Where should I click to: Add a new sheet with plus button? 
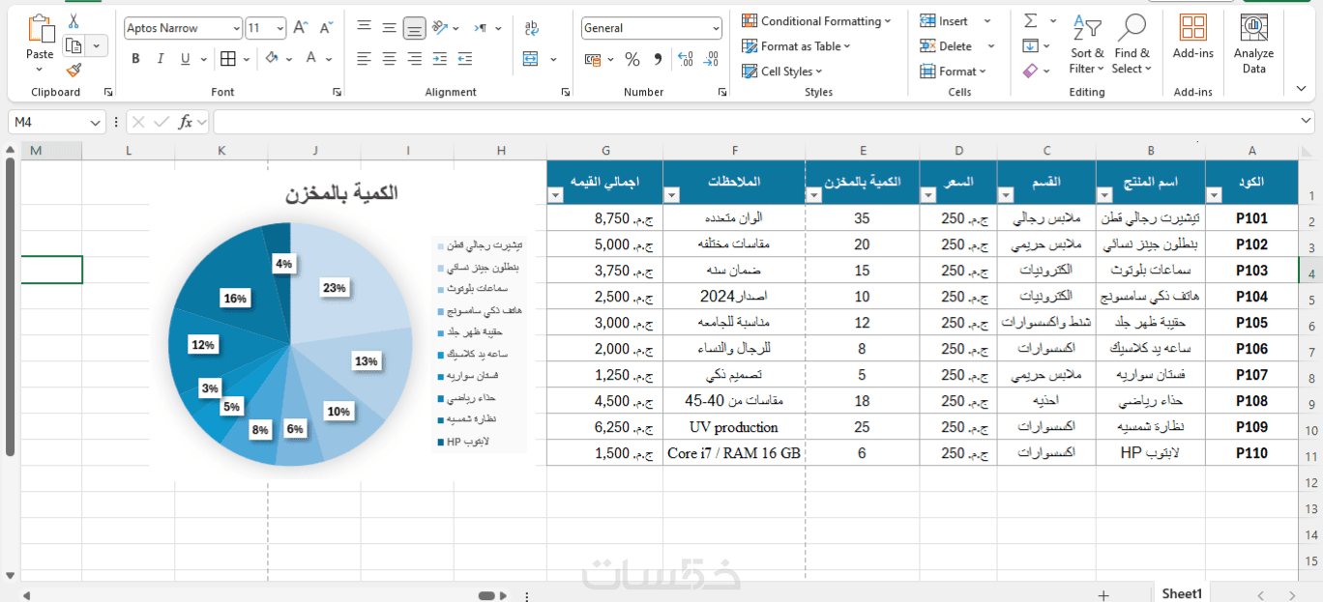tap(1103, 595)
